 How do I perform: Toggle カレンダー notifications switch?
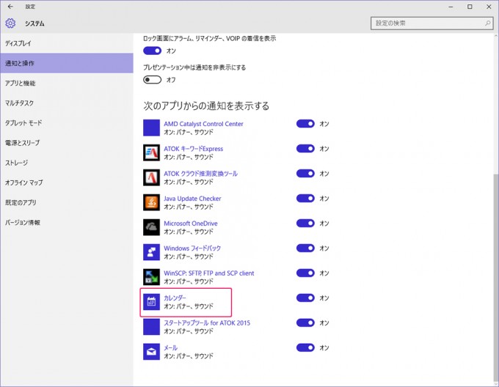pos(305,298)
